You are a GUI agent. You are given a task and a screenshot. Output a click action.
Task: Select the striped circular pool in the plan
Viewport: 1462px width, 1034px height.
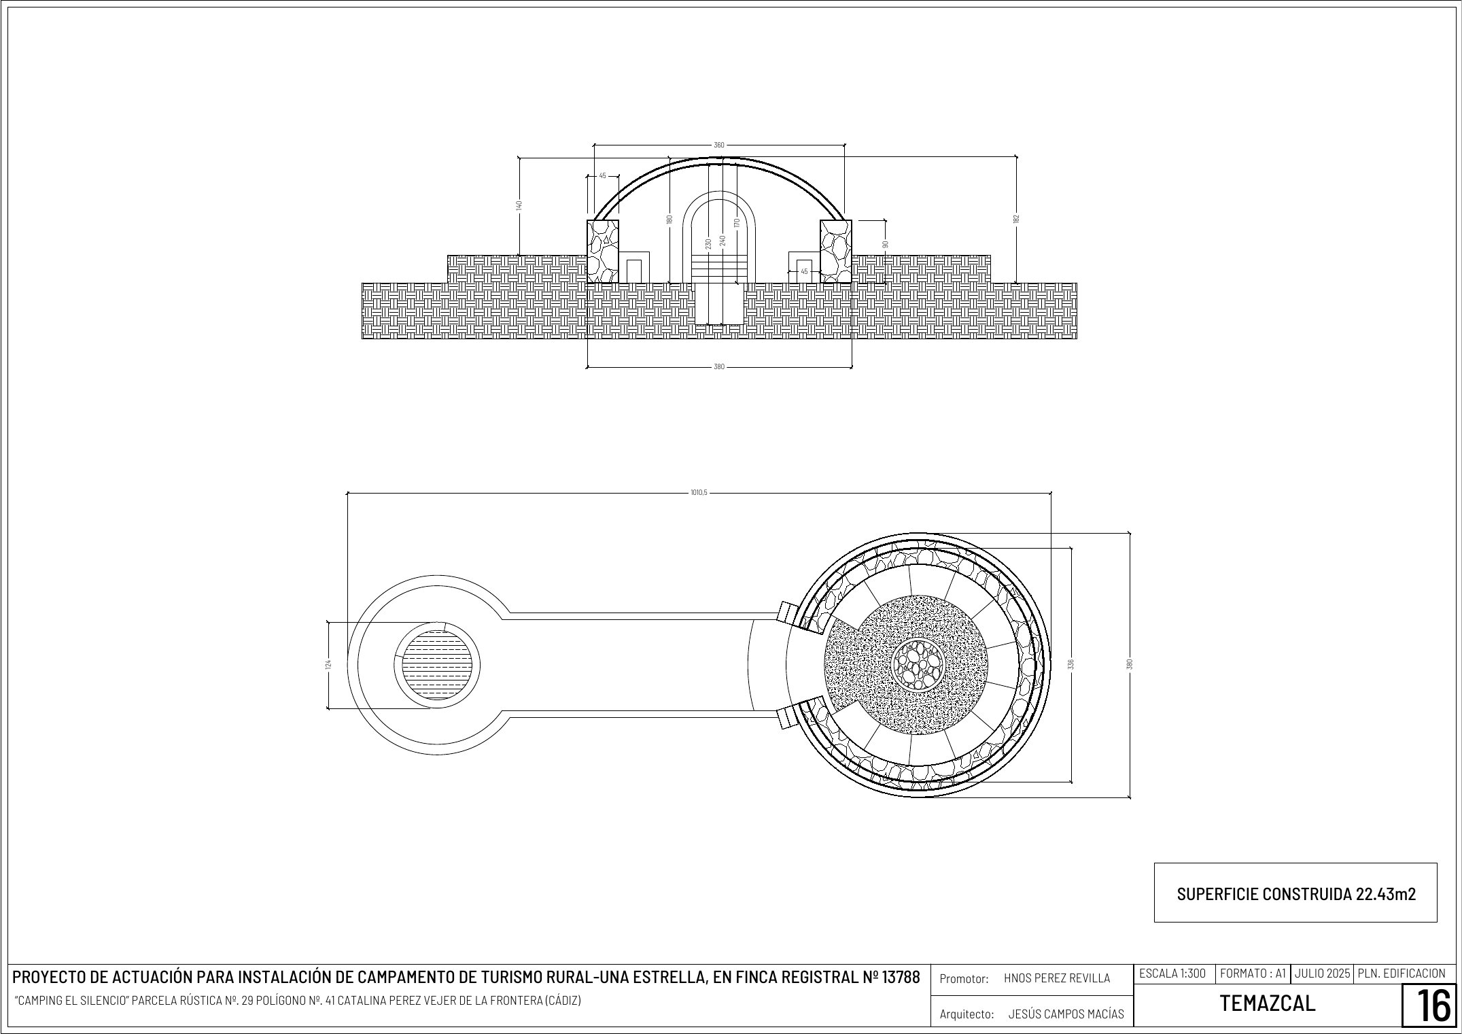(438, 664)
